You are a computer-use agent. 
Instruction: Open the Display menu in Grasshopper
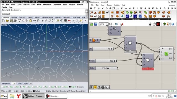pos(109,5)
